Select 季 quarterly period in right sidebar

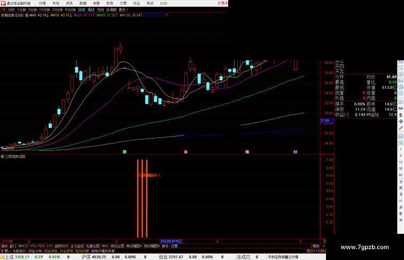pyautogui.click(x=401, y=214)
